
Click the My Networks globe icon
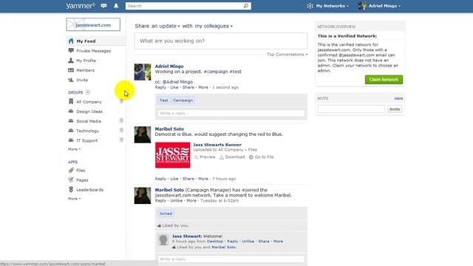(x=310, y=6)
